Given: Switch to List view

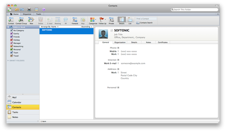Looking at the screenshot, I should [130, 21].
